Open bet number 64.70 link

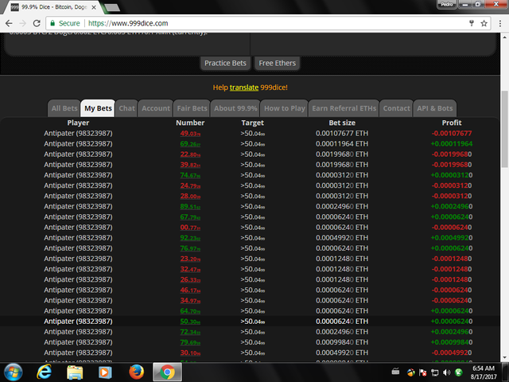coord(190,311)
